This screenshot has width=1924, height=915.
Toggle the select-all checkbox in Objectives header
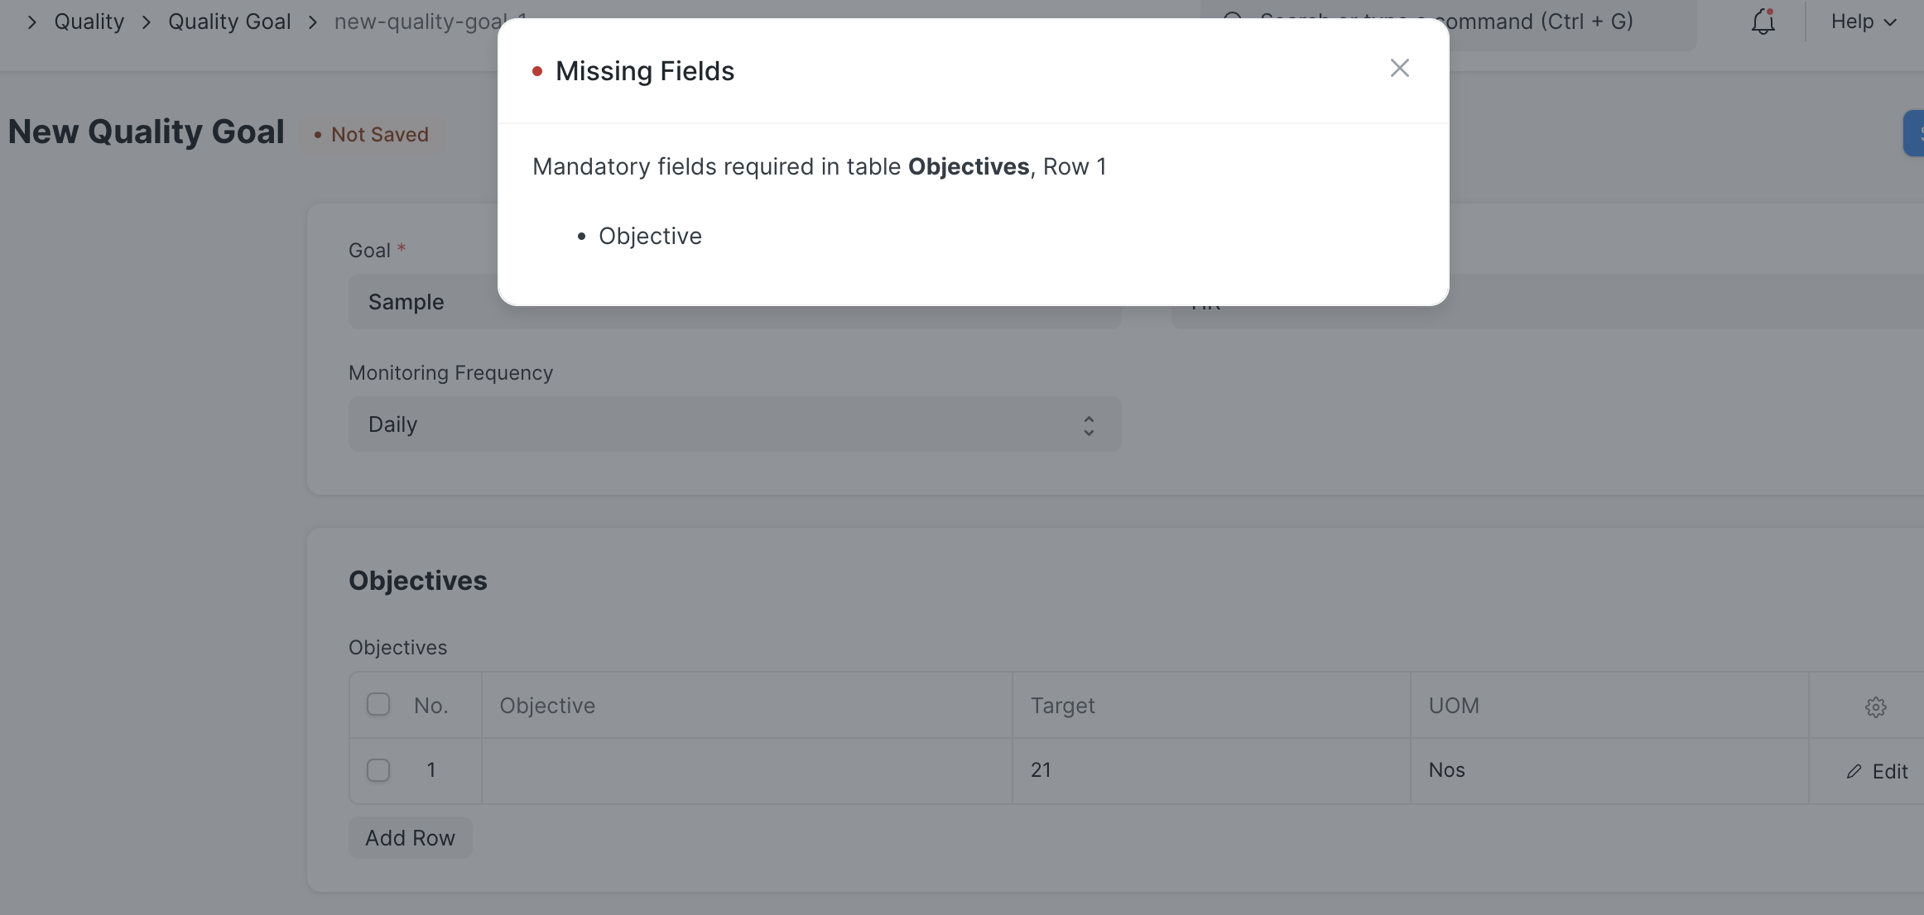(378, 704)
